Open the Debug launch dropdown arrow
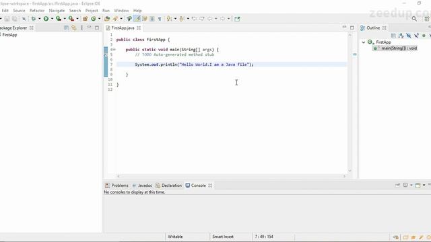 [x=39, y=19]
